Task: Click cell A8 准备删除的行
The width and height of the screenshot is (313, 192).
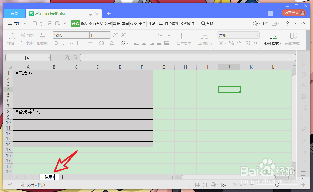Action: [28, 112]
